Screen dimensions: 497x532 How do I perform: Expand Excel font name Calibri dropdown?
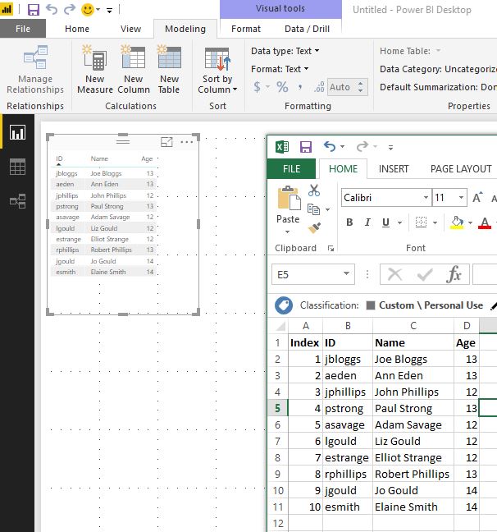point(426,198)
